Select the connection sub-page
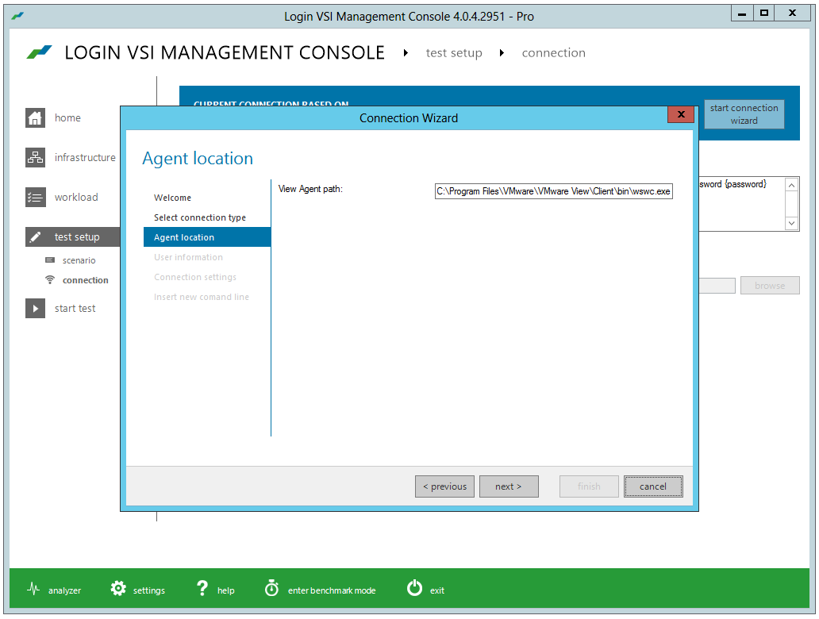 pyautogui.click(x=85, y=280)
